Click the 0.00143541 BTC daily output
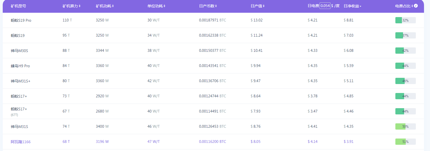Screen dimensions: 430x151 click(x=212, y=66)
